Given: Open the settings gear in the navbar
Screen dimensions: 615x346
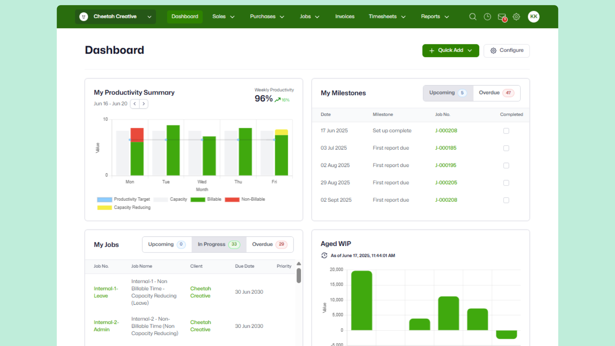Looking at the screenshot, I should (516, 17).
